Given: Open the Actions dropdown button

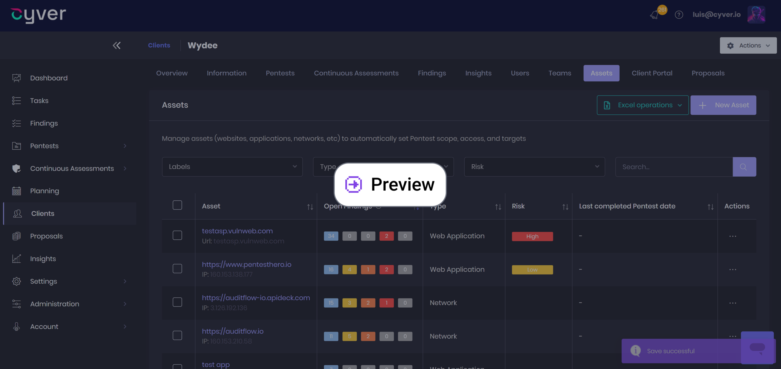Looking at the screenshot, I should coord(748,45).
